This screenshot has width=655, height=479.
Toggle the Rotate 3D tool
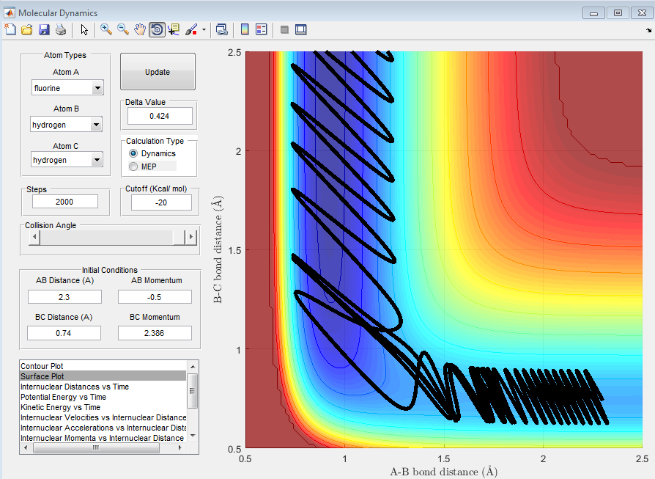tap(157, 29)
